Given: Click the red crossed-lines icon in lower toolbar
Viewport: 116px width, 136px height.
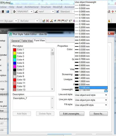Looking at the screenshot, I should pos(47,21).
